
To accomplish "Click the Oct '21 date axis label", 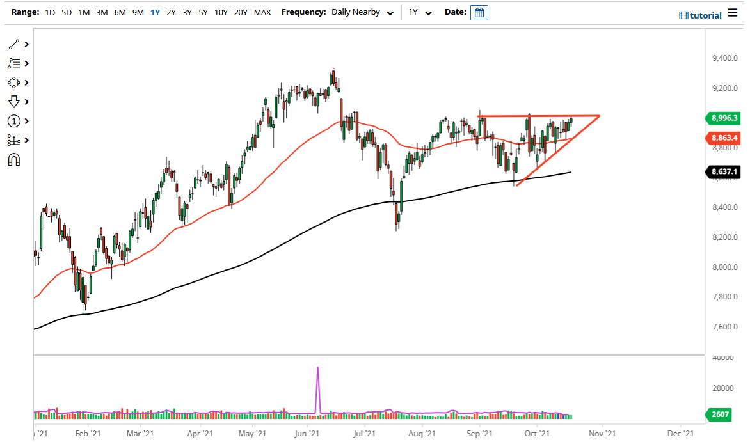I will (537, 434).
